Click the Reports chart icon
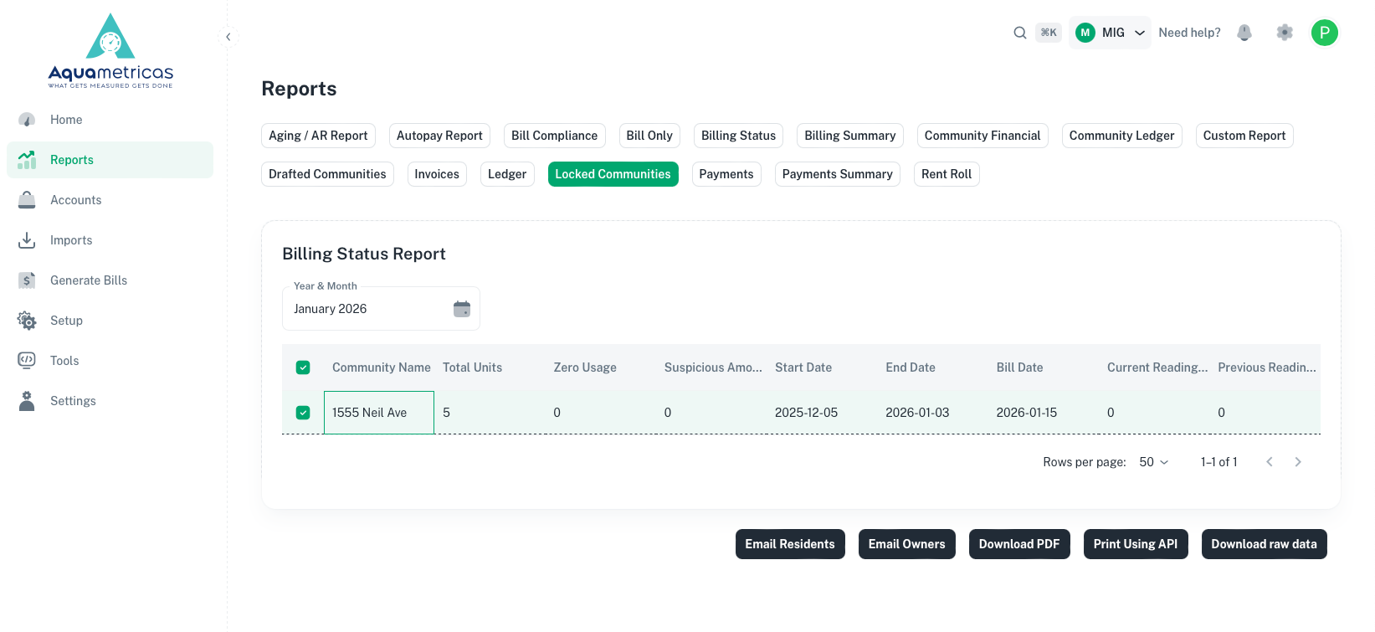The width and height of the screenshot is (1375, 632). tap(27, 160)
